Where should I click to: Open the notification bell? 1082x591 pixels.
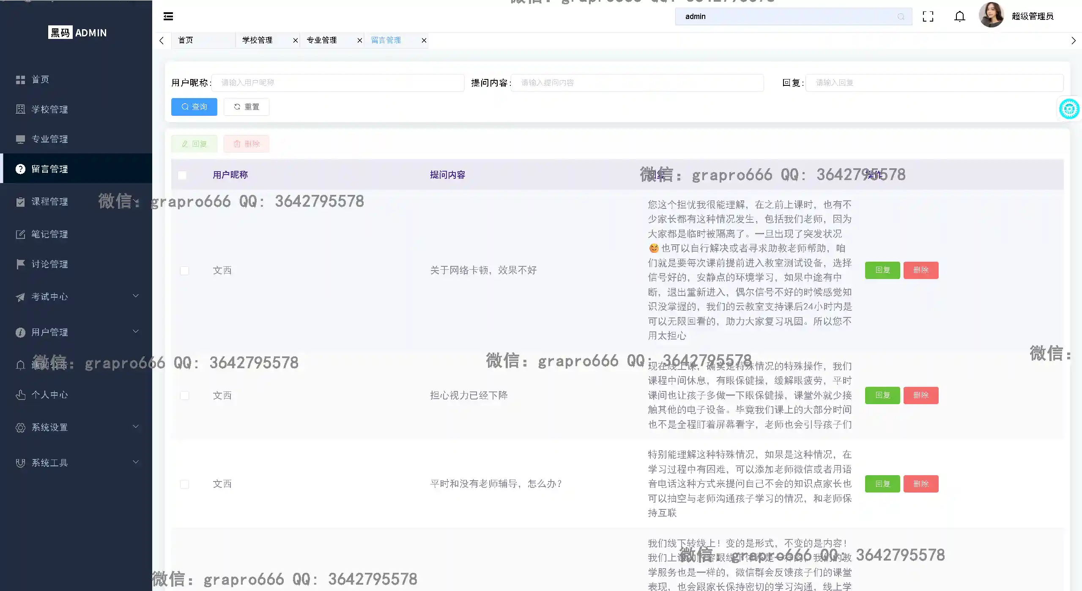coord(959,16)
